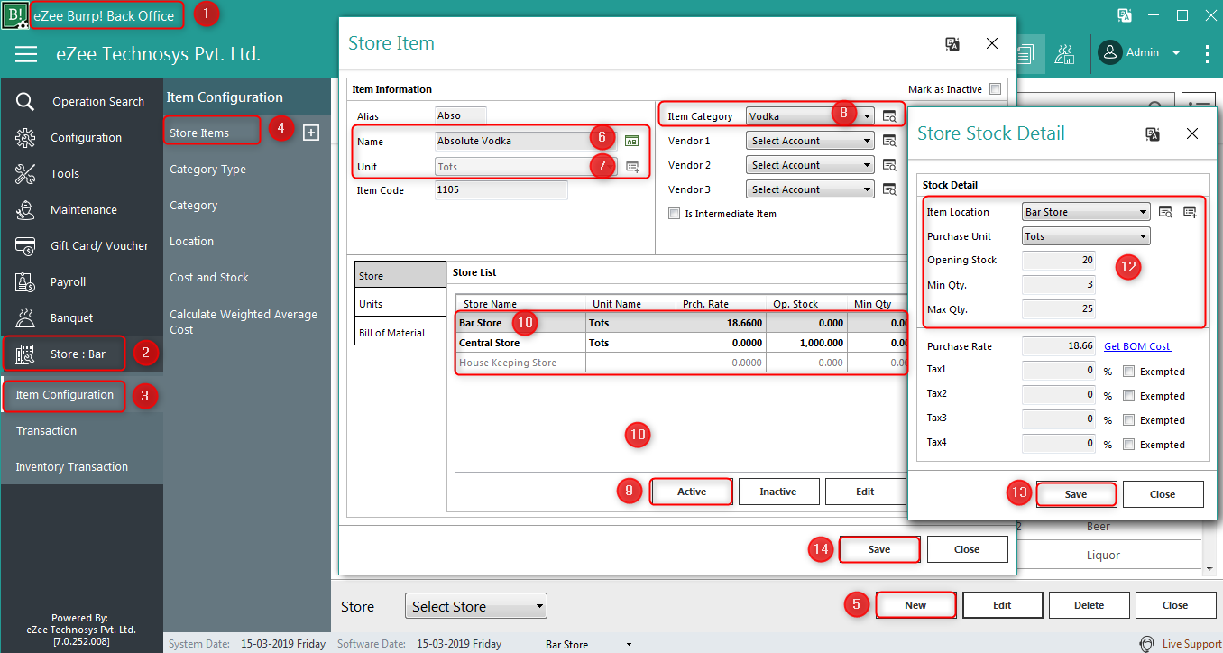Click the search icon beside Vendor 1
The height and width of the screenshot is (653, 1223).
[x=889, y=141]
